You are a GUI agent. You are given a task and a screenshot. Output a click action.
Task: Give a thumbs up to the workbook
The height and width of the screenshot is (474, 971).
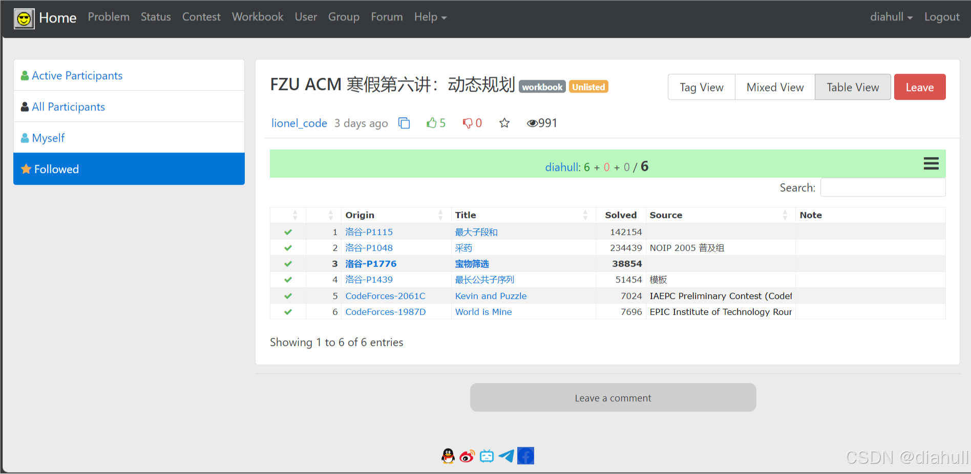click(x=431, y=123)
